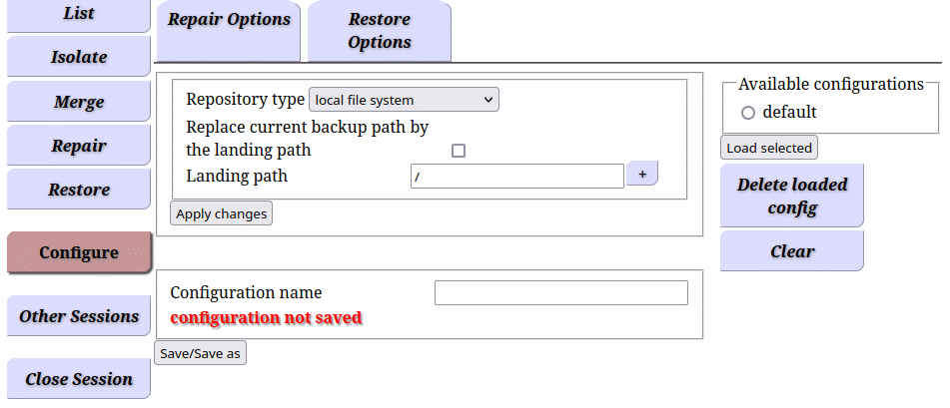Switch to the Repair Options tab

tap(229, 30)
